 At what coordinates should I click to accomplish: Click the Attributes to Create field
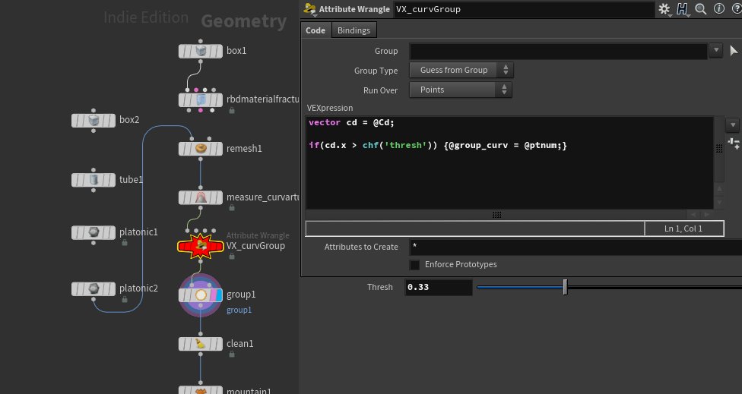576,247
